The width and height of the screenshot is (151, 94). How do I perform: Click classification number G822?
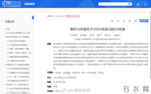point(58,91)
